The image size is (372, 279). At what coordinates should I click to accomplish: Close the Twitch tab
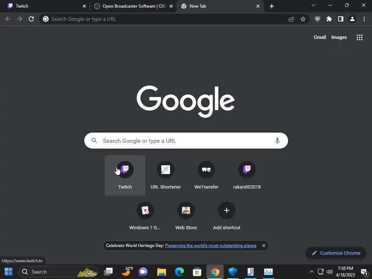click(x=84, y=6)
